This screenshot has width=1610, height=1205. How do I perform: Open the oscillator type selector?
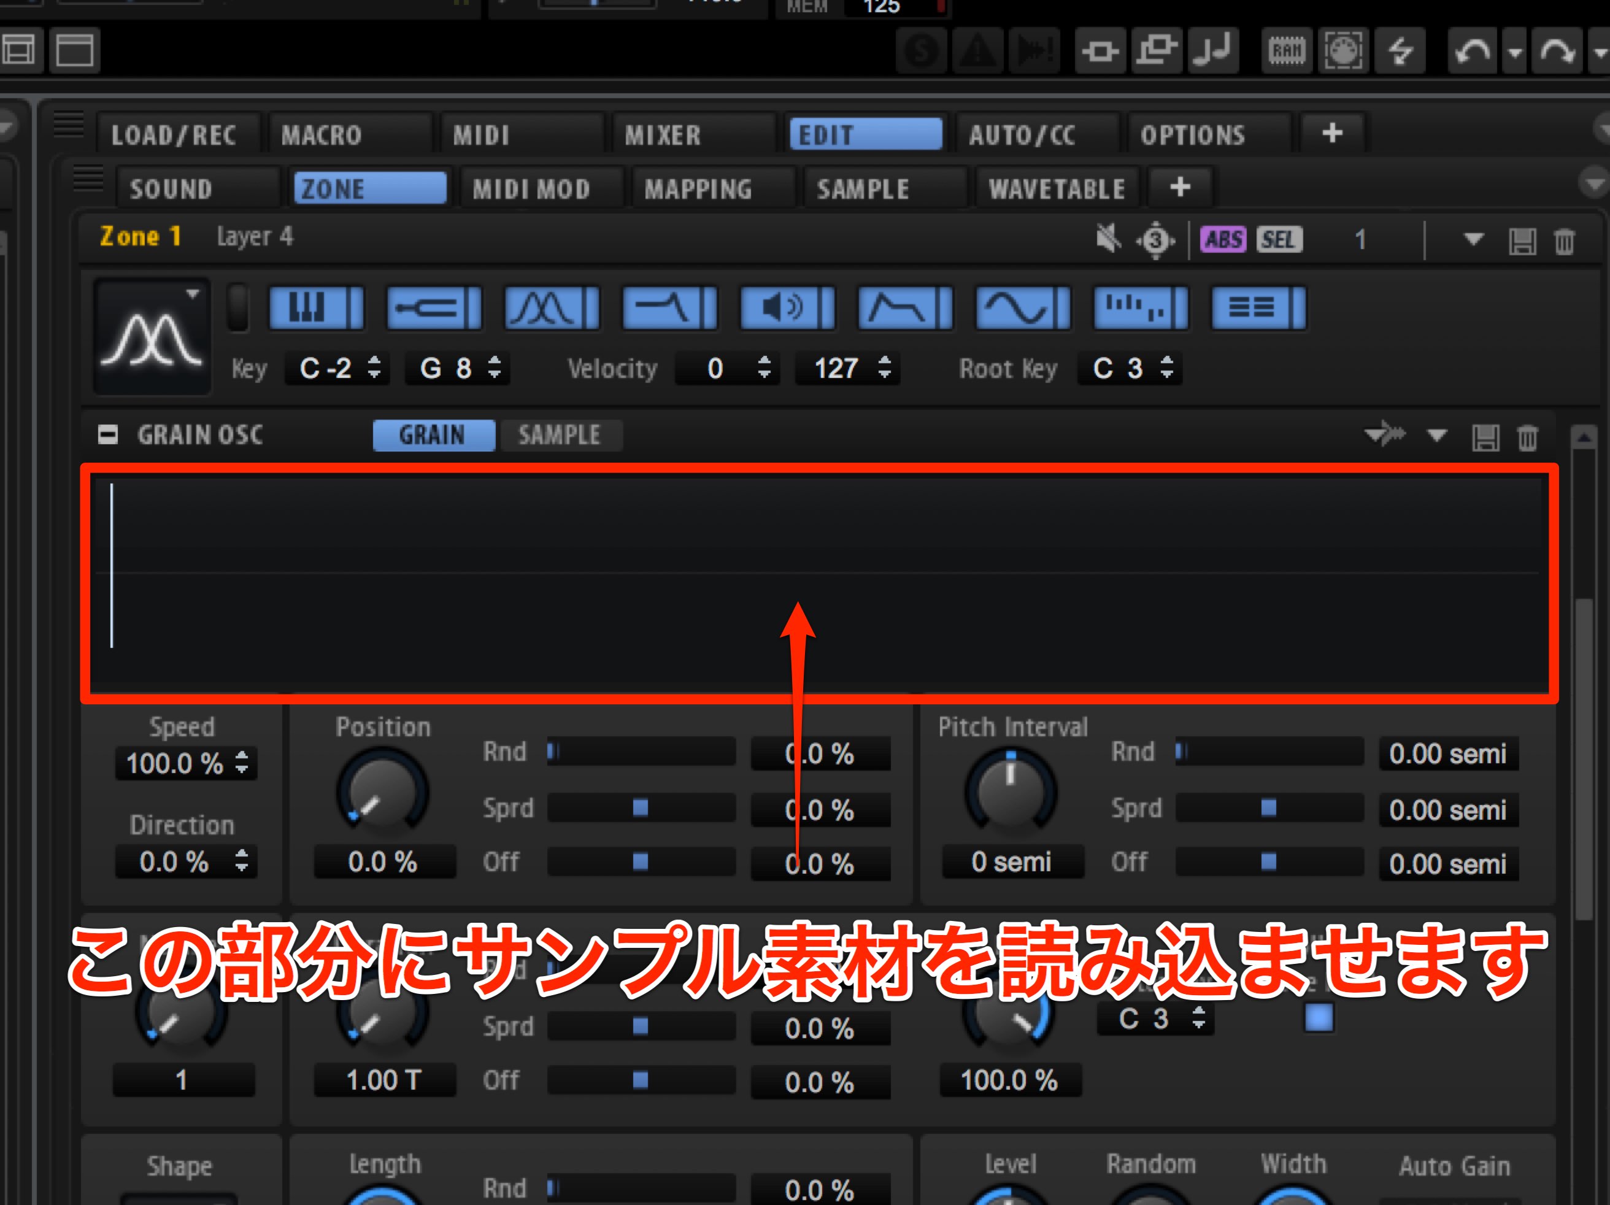152,336
